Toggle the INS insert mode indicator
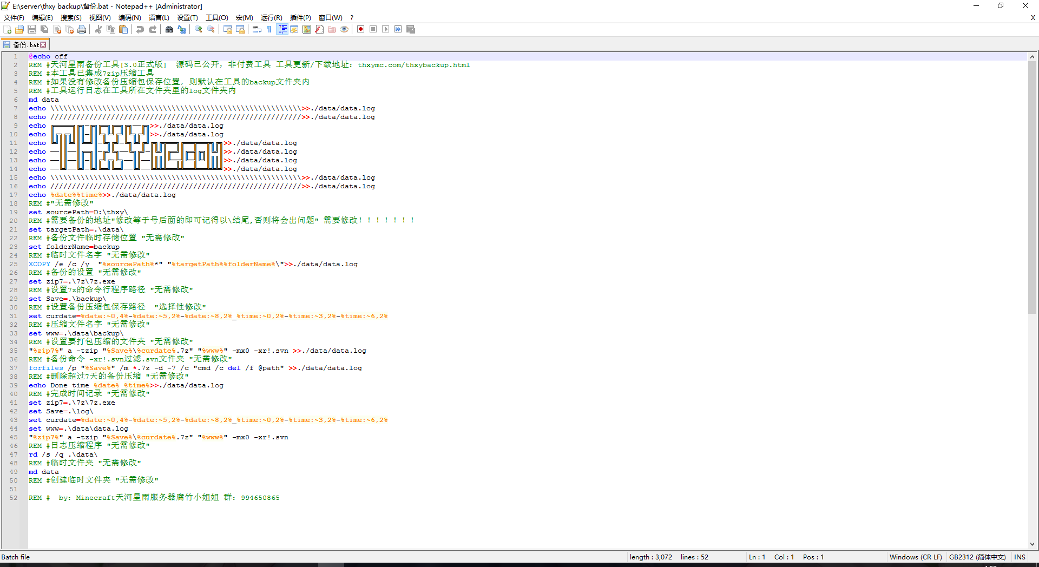1039x567 pixels. pyautogui.click(x=1020, y=557)
